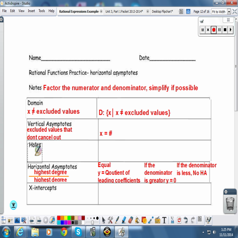
Task: Click the Edit Profiles icon at toolbar end
Action: pyautogui.click(x=208, y=220)
